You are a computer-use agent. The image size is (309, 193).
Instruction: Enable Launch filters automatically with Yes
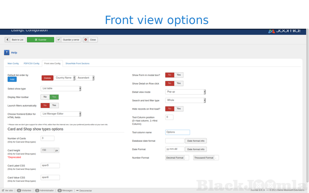tap(54, 105)
